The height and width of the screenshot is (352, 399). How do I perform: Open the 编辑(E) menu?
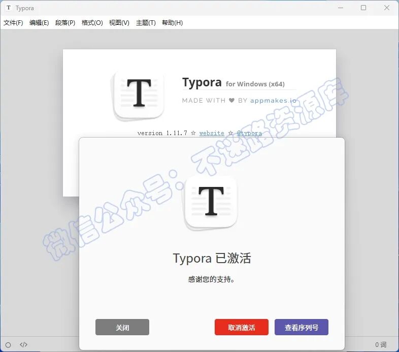[x=39, y=23]
